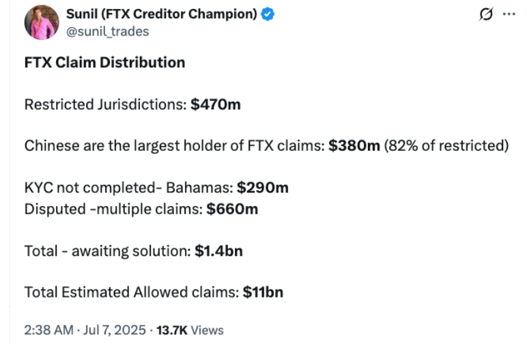
Task: Click the $11bn allowed claims figure
Action: [263, 292]
